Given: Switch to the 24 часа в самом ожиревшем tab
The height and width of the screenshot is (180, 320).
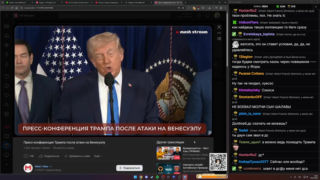Looking at the screenshot, I should click(x=108, y=2).
